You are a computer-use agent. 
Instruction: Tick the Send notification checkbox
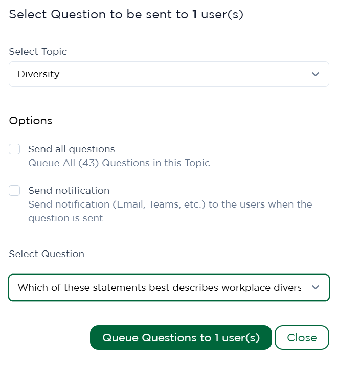click(x=14, y=191)
